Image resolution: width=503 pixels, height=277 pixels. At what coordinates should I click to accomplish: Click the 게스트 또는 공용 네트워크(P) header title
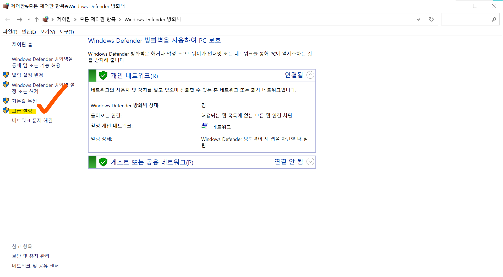pyautogui.click(x=152, y=162)
